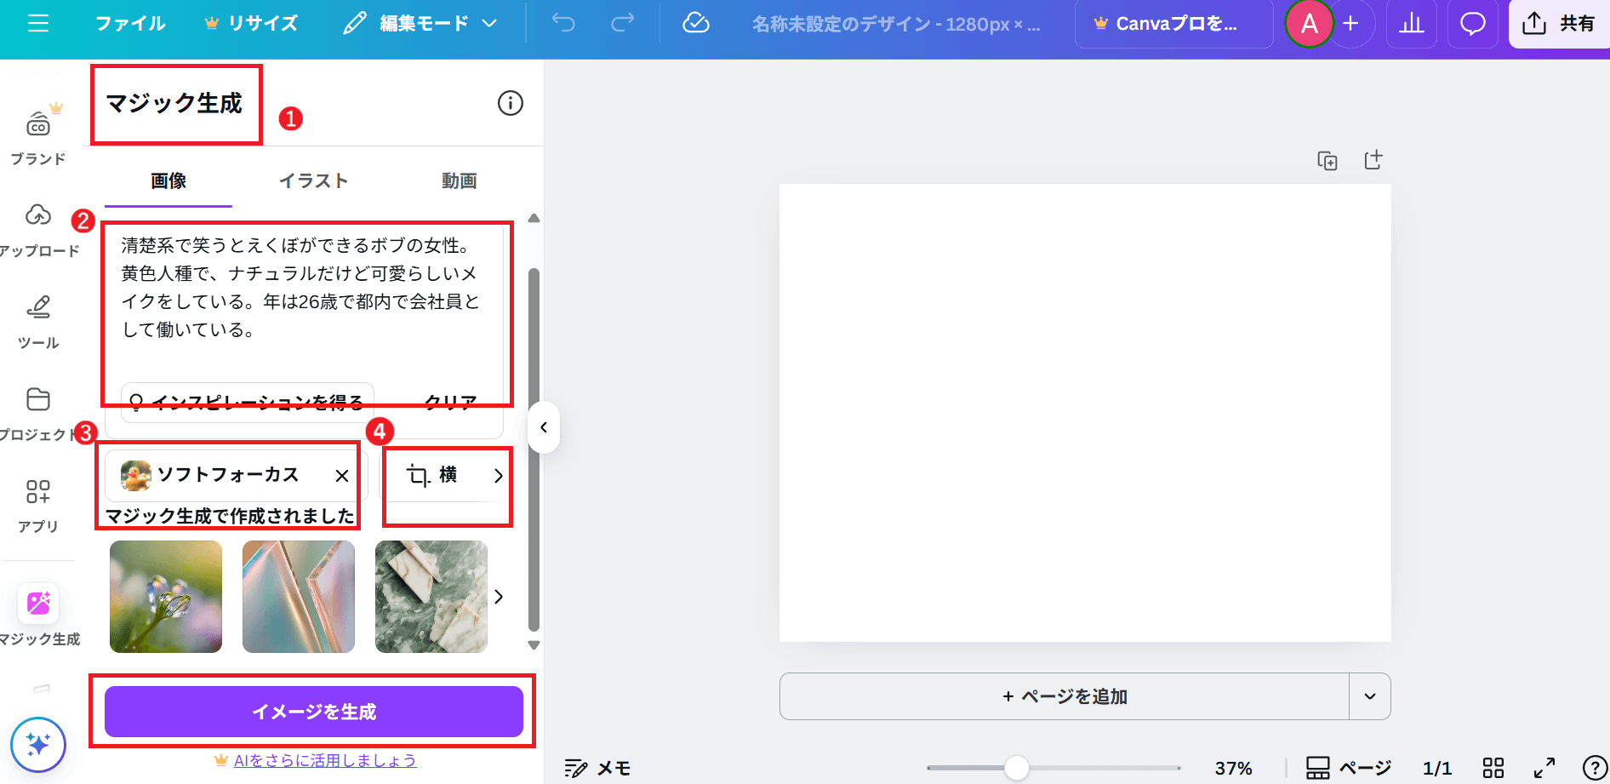The image size is (1610, 784).
Task: Click the duplicate page icon above the canvas
Action: (x=1327, y=159)
